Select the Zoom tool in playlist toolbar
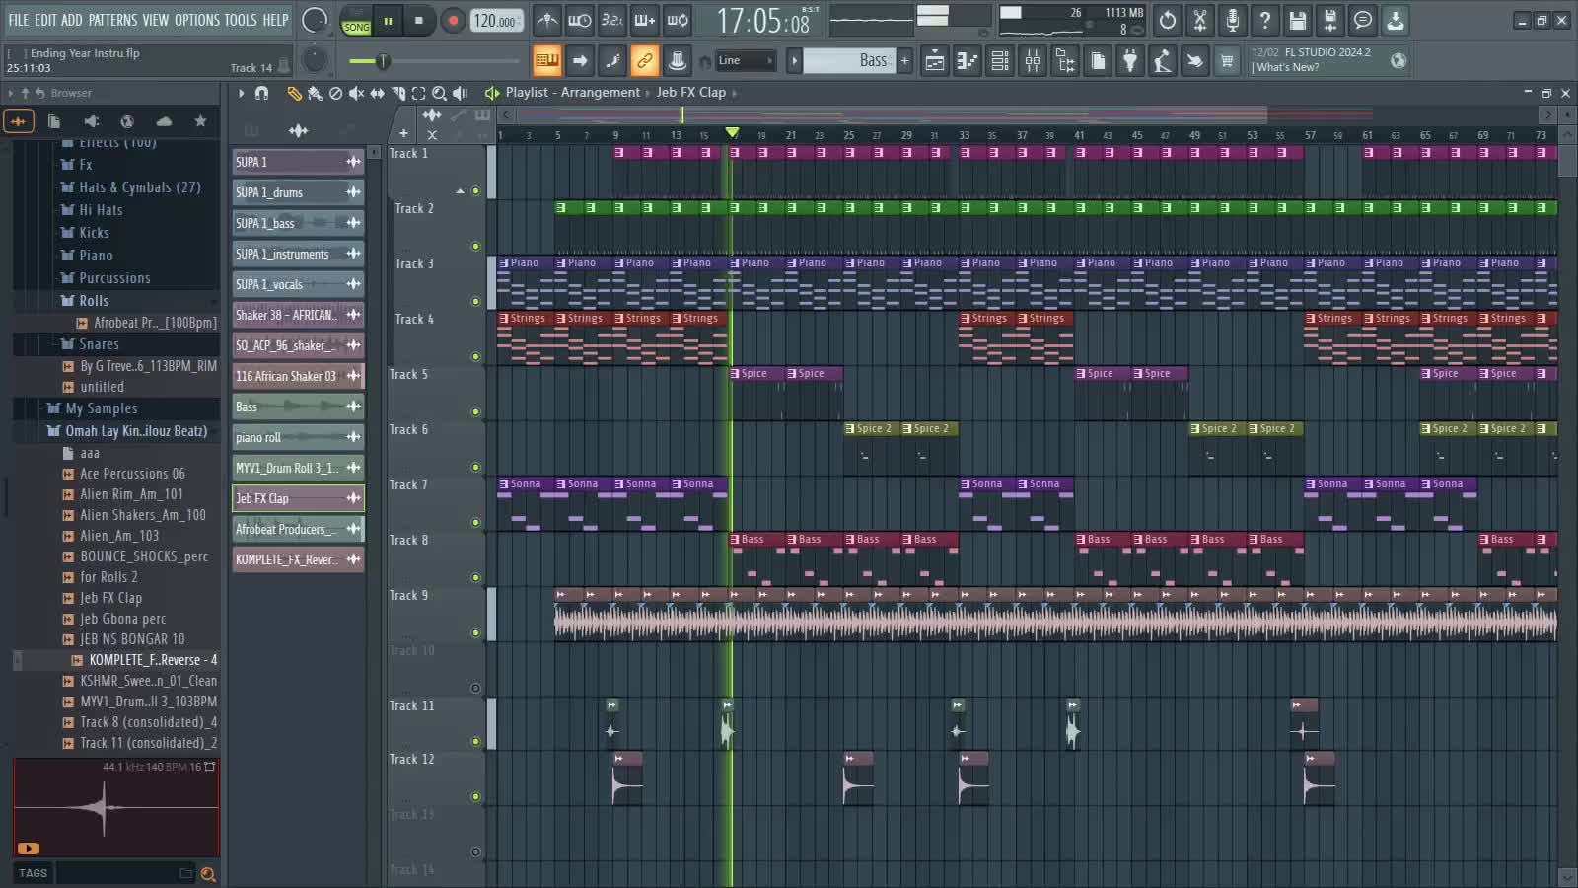The width and height of the screenshot is (1578, 888). tap(439, 93)
